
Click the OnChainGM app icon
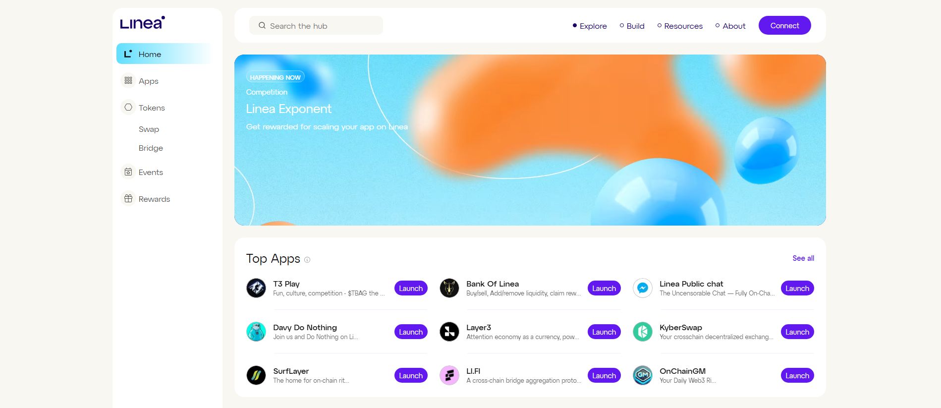[643, 375]
